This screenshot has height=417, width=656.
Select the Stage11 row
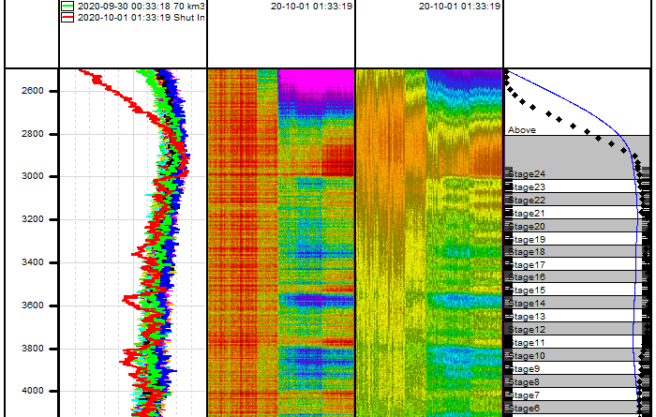tap(577, 342)
